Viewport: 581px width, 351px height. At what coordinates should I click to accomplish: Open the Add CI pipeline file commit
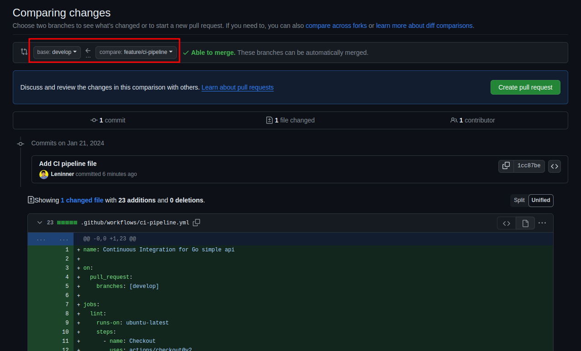coord(68,164)
